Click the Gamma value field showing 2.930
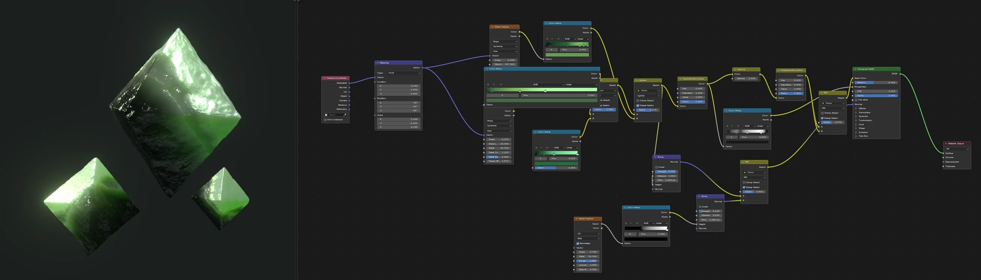The image size is (981, 280). 746,79
